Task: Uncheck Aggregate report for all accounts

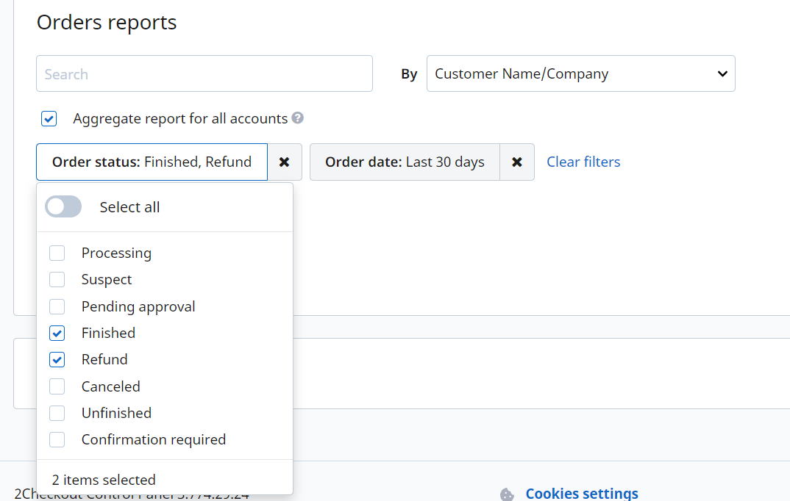Action: [x=49, y=118]
